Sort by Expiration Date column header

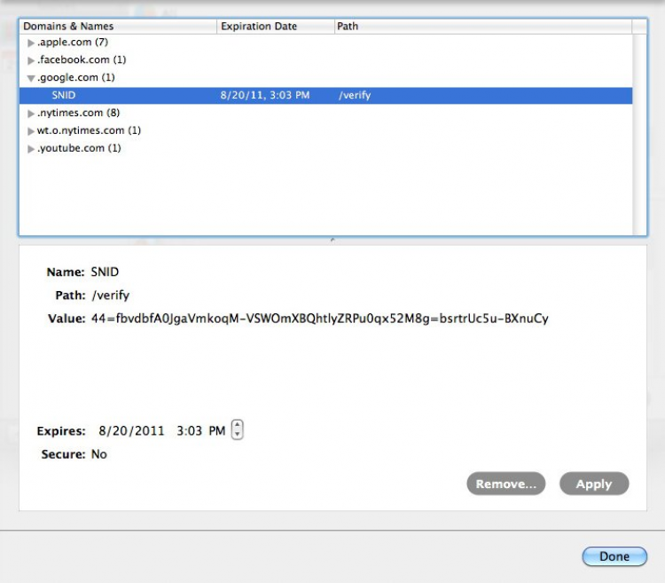tap(276, 27)
